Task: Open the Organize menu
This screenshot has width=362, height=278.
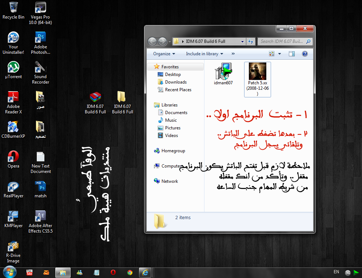Action: coord(164,54)
